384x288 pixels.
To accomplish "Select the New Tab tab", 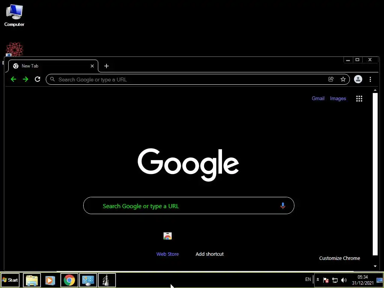I will click(53, 66).
